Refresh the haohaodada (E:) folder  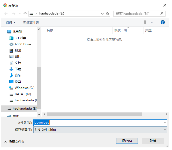coord(108,14)
